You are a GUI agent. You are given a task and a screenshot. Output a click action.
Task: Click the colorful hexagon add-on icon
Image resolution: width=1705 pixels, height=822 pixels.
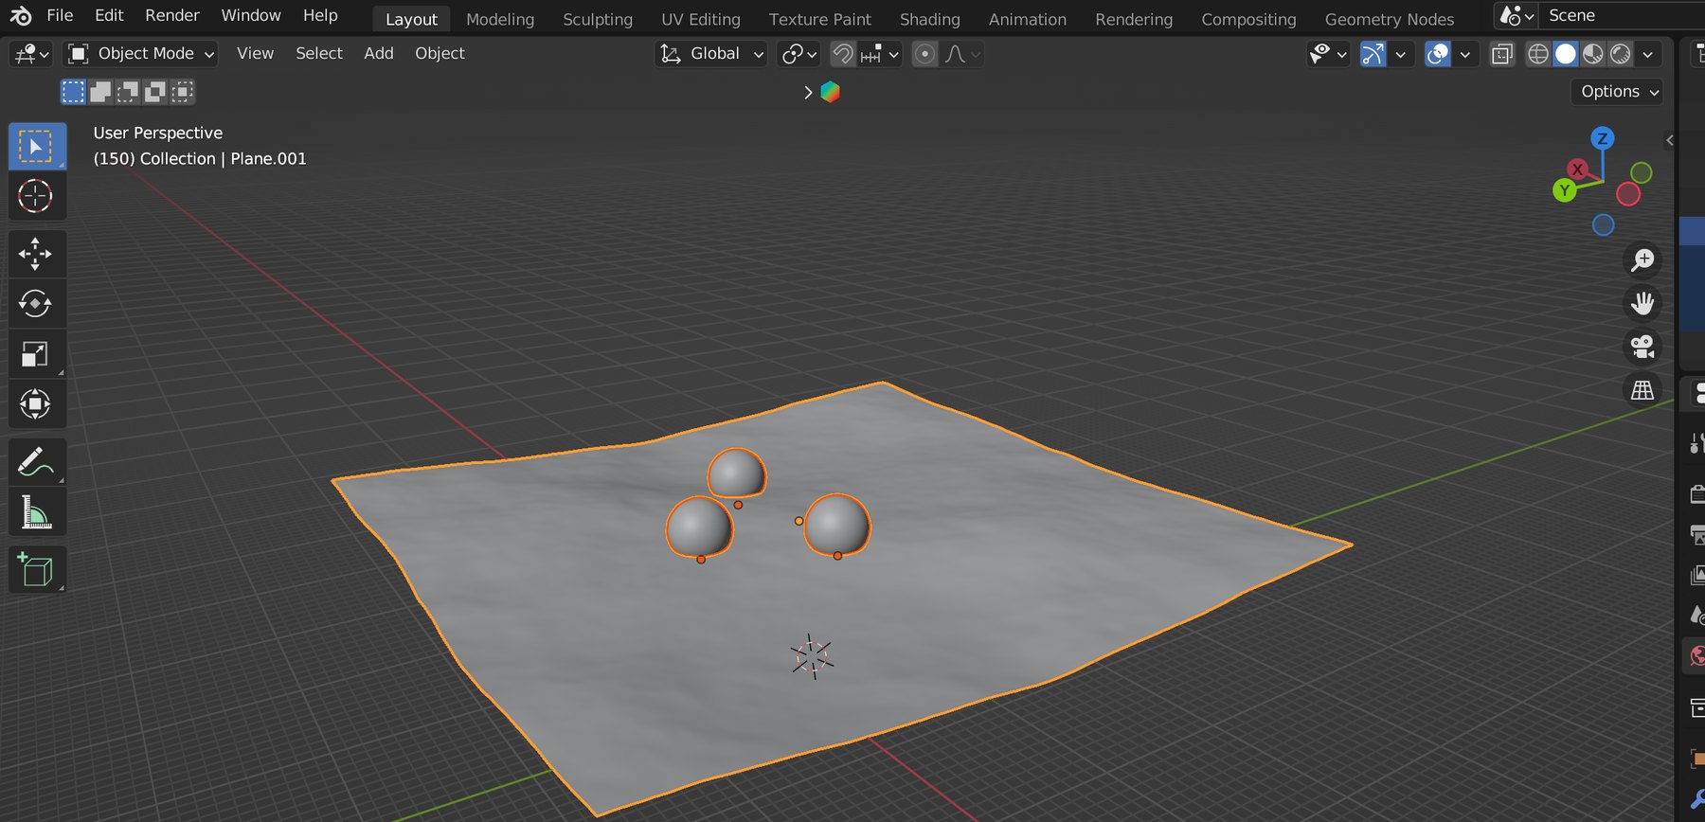coord(831,92)
